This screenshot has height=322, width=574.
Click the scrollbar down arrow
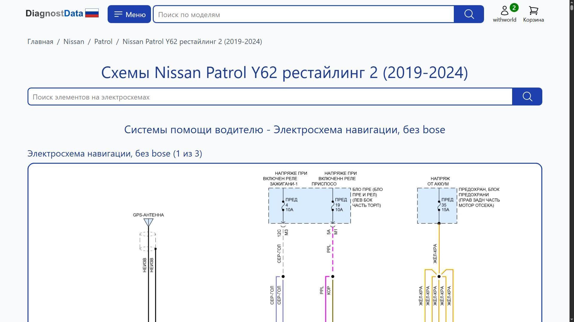click(x=572, y=319)
